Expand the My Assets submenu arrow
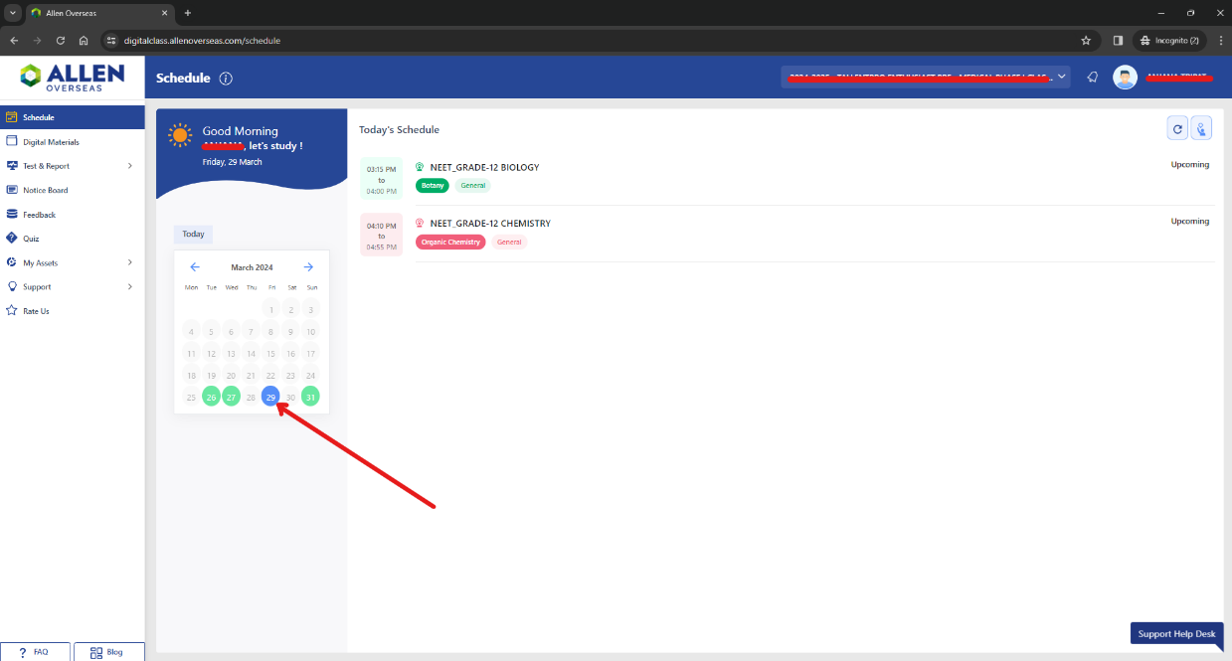 coord(130,262)
